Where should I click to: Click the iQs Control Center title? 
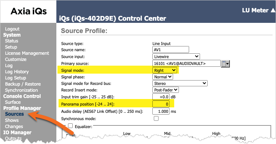point(113,18)
